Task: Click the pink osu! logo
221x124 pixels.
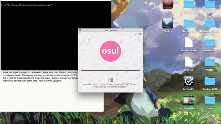Action: pyautogui.click(x=110, y=51)
